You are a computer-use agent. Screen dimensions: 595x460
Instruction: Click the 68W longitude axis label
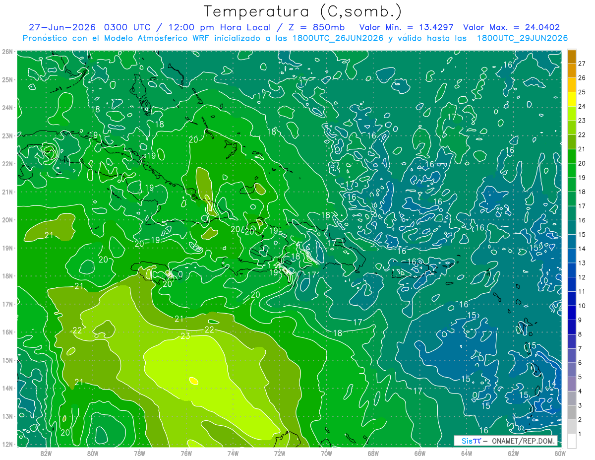point(373,453)
